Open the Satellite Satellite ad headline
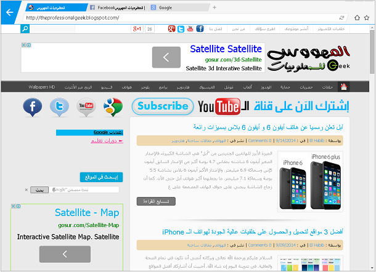376x272 pixels. (x=226, y=49)
